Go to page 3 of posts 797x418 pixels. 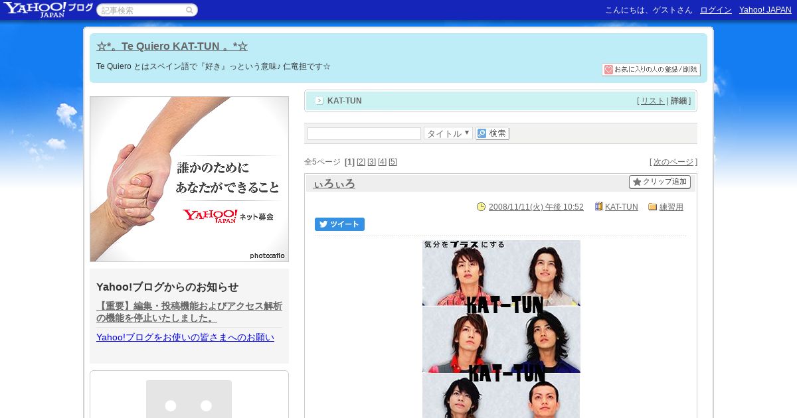point(371,162)
